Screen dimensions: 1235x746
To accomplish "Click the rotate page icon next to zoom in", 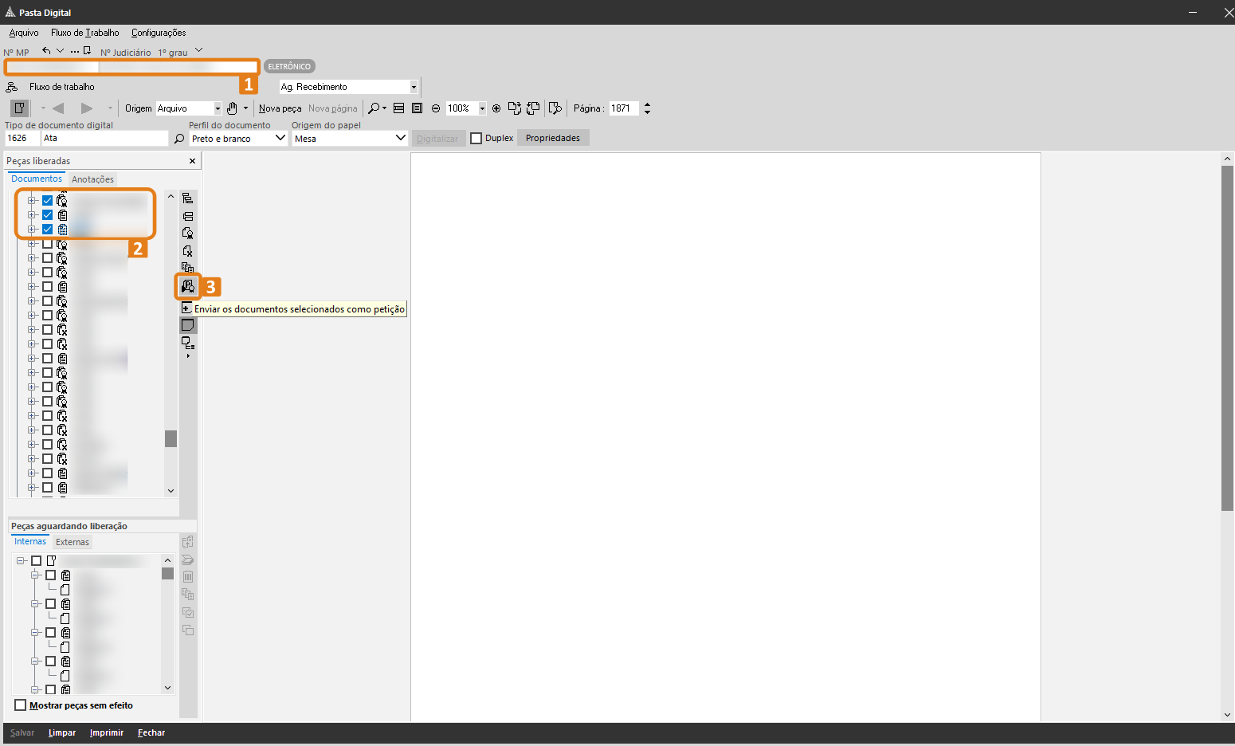I will point(515,108).
